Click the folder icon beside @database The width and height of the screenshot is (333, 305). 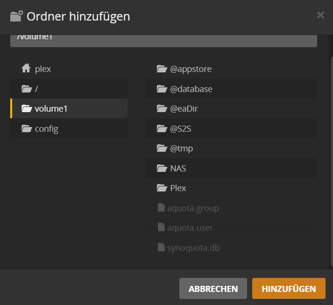pyautogui.click(x=162, y=89)
